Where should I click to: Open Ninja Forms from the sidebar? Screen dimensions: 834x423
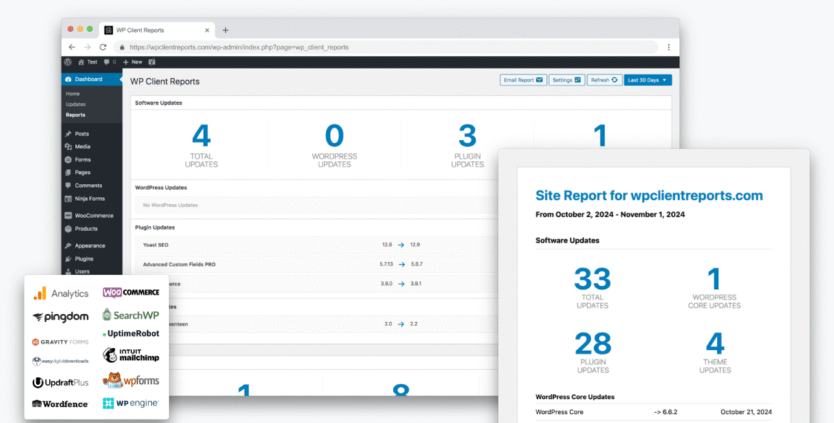89,198
